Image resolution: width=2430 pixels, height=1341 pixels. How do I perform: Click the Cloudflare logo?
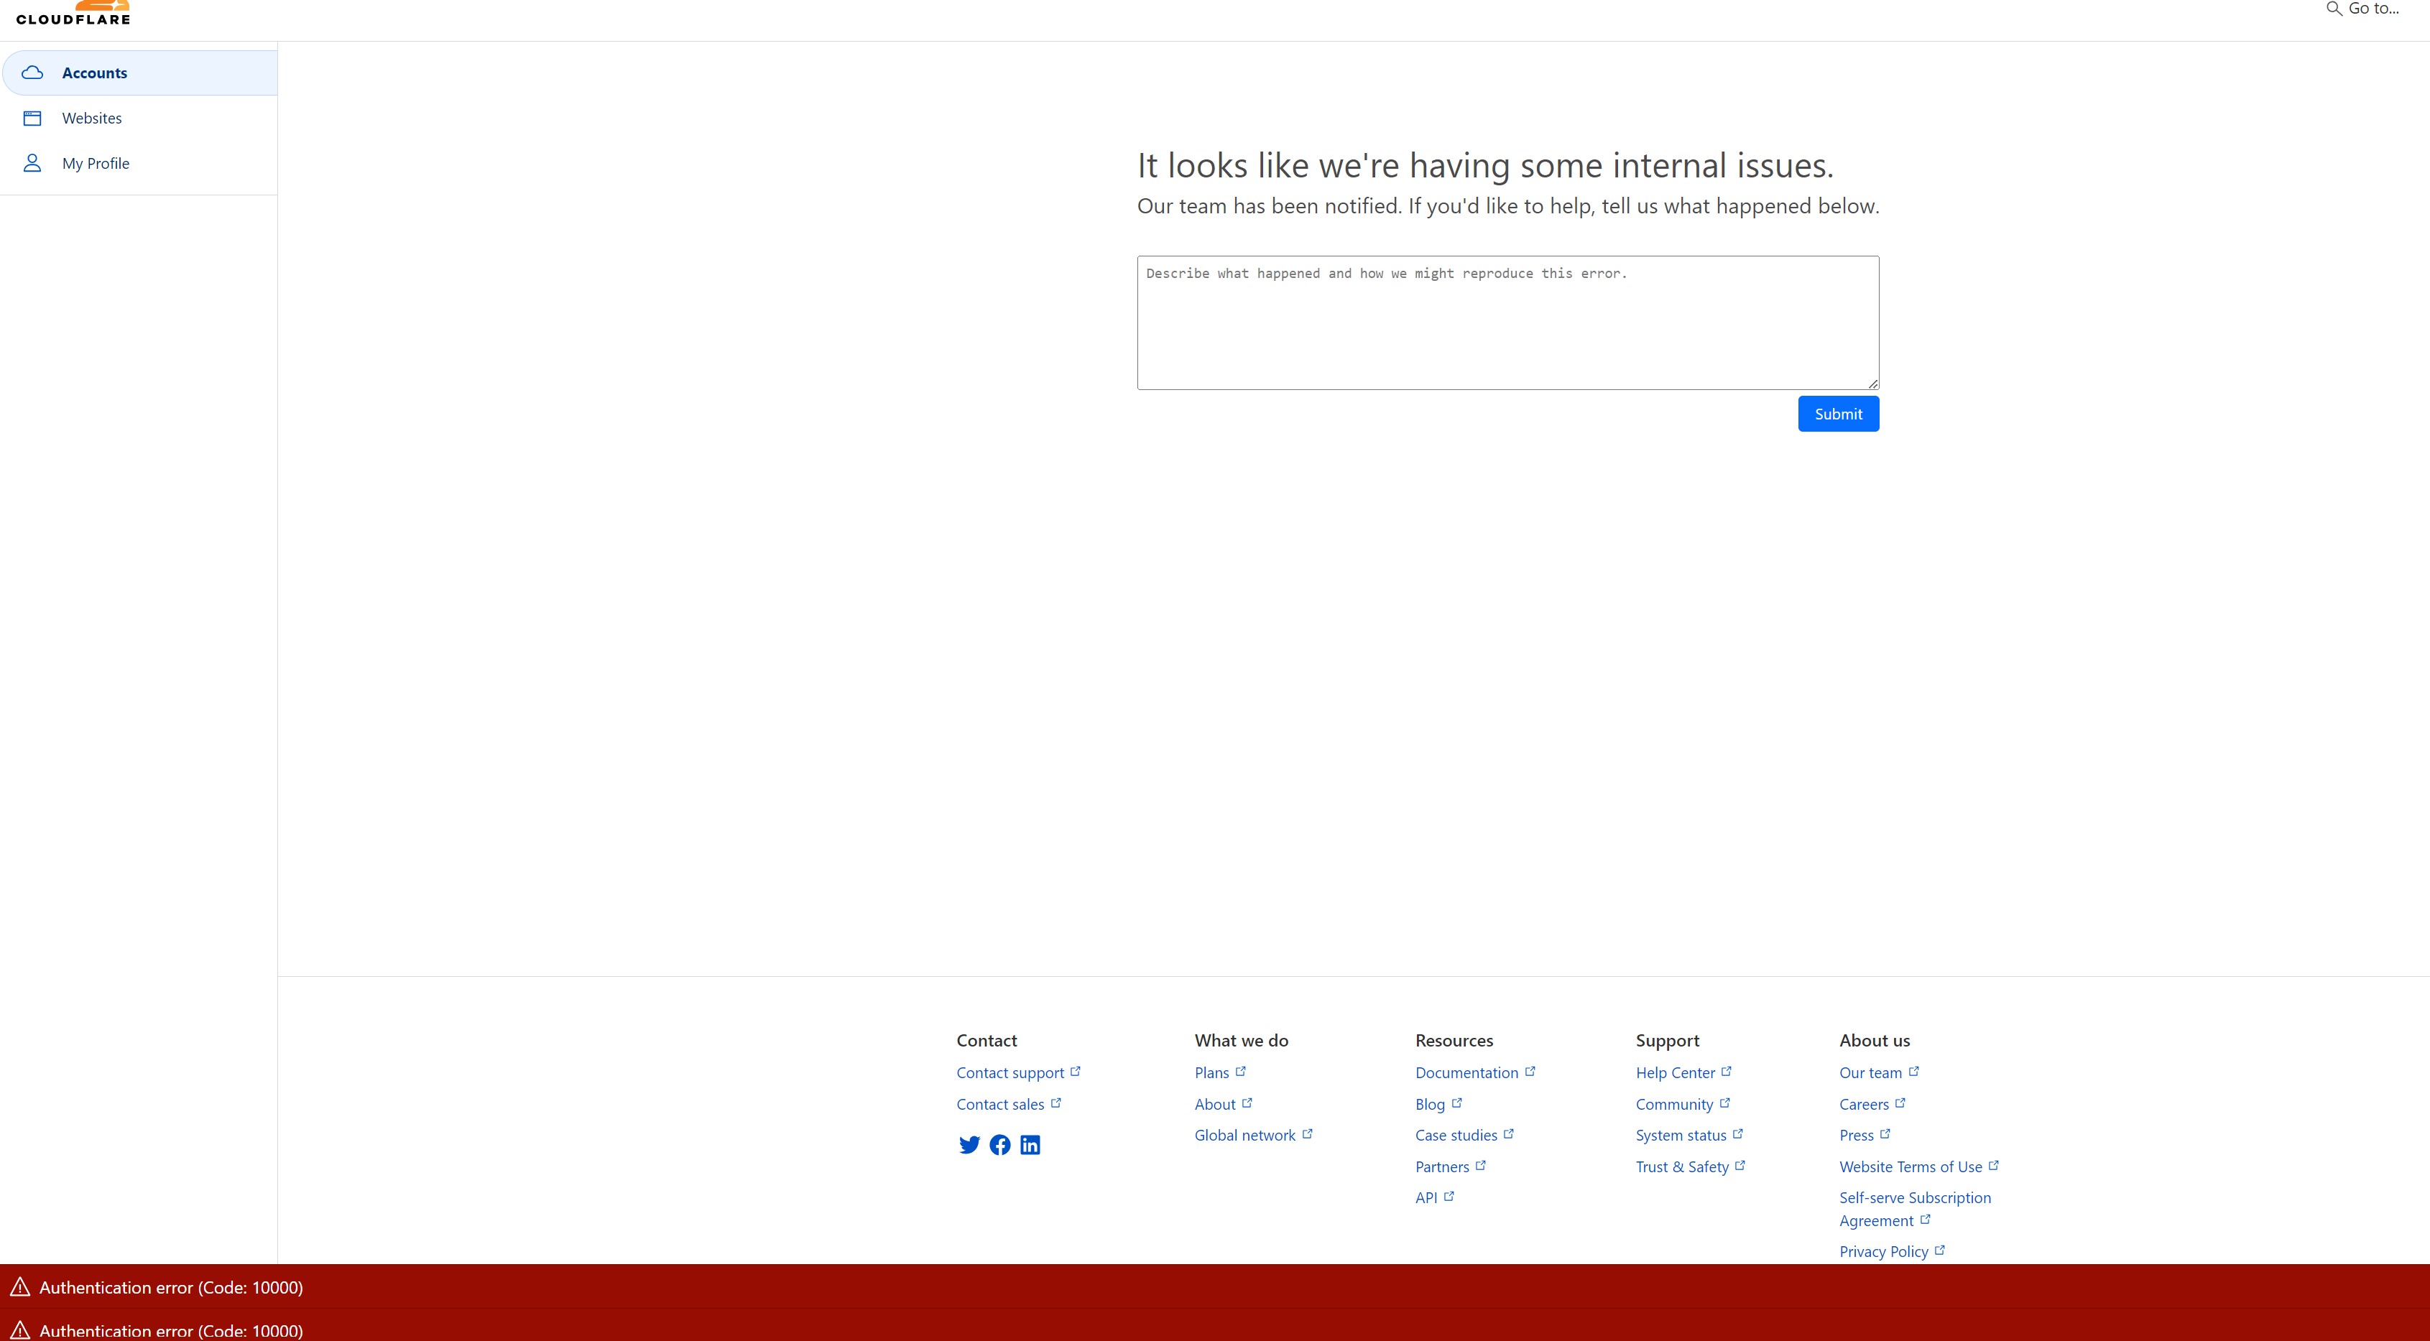coord(73,14)
